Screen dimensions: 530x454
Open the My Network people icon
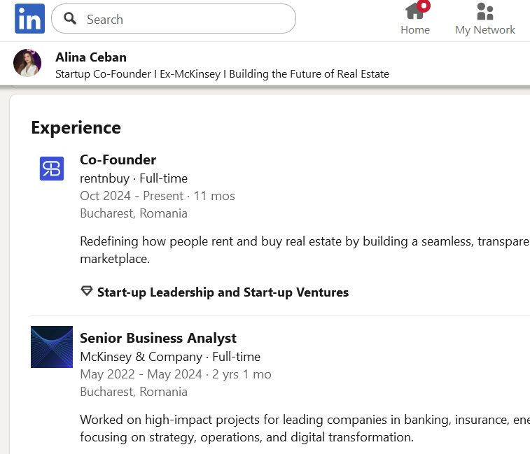[x=484, y=11]
